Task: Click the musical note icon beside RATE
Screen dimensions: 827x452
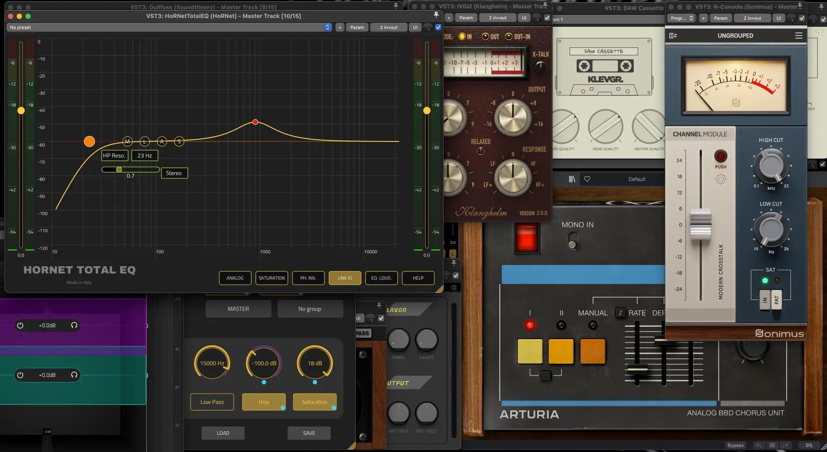Action: [620, 313]
